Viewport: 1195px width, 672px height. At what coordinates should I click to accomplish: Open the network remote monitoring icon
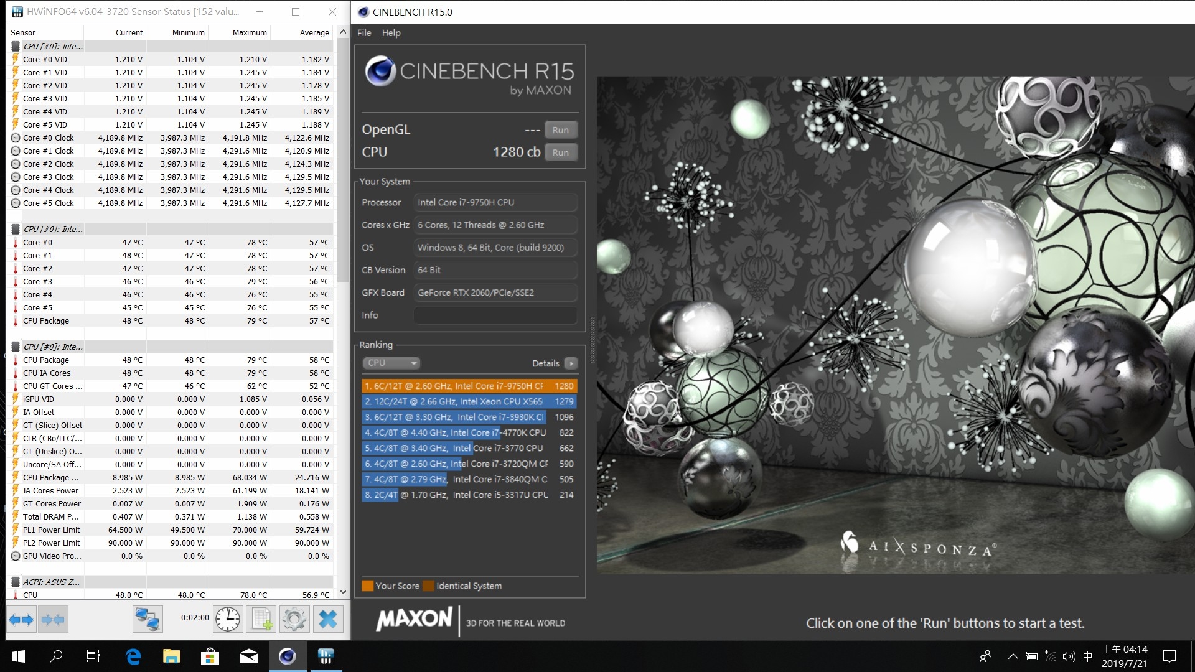click(x=148, y=620)
